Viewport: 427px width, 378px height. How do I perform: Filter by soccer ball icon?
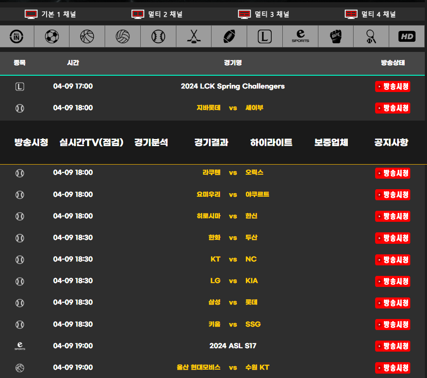click(x=52, y=36)
